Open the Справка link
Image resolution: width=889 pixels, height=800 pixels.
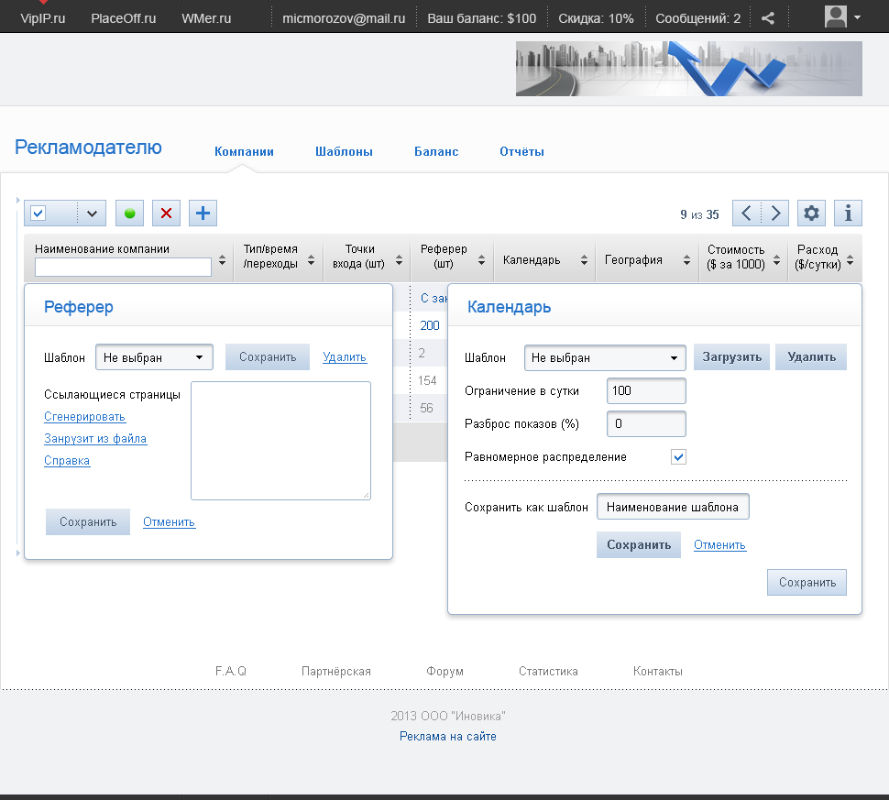click(67, 460)
